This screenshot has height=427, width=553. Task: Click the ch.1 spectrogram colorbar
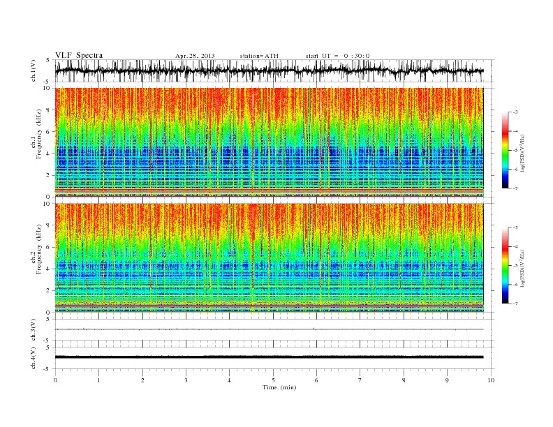coord(505,150)
